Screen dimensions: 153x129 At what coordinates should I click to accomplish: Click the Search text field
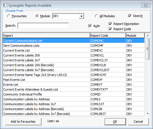point(43,26)
